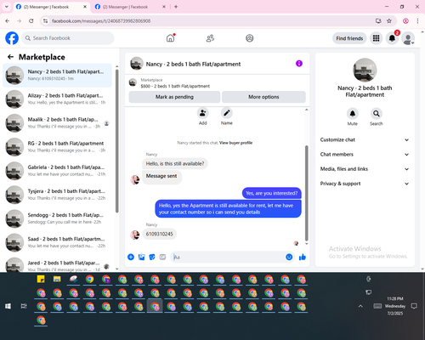Open the Tysjera conversation
425x340 pixels.
coord(57,195)
